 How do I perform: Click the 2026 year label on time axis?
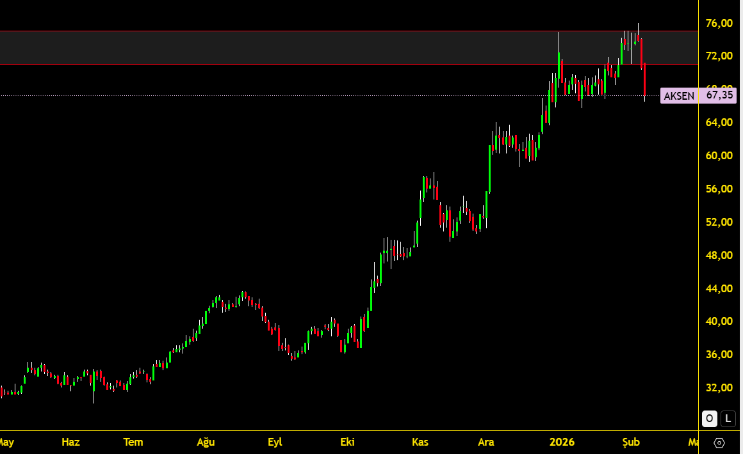click(x=562, y=442)
